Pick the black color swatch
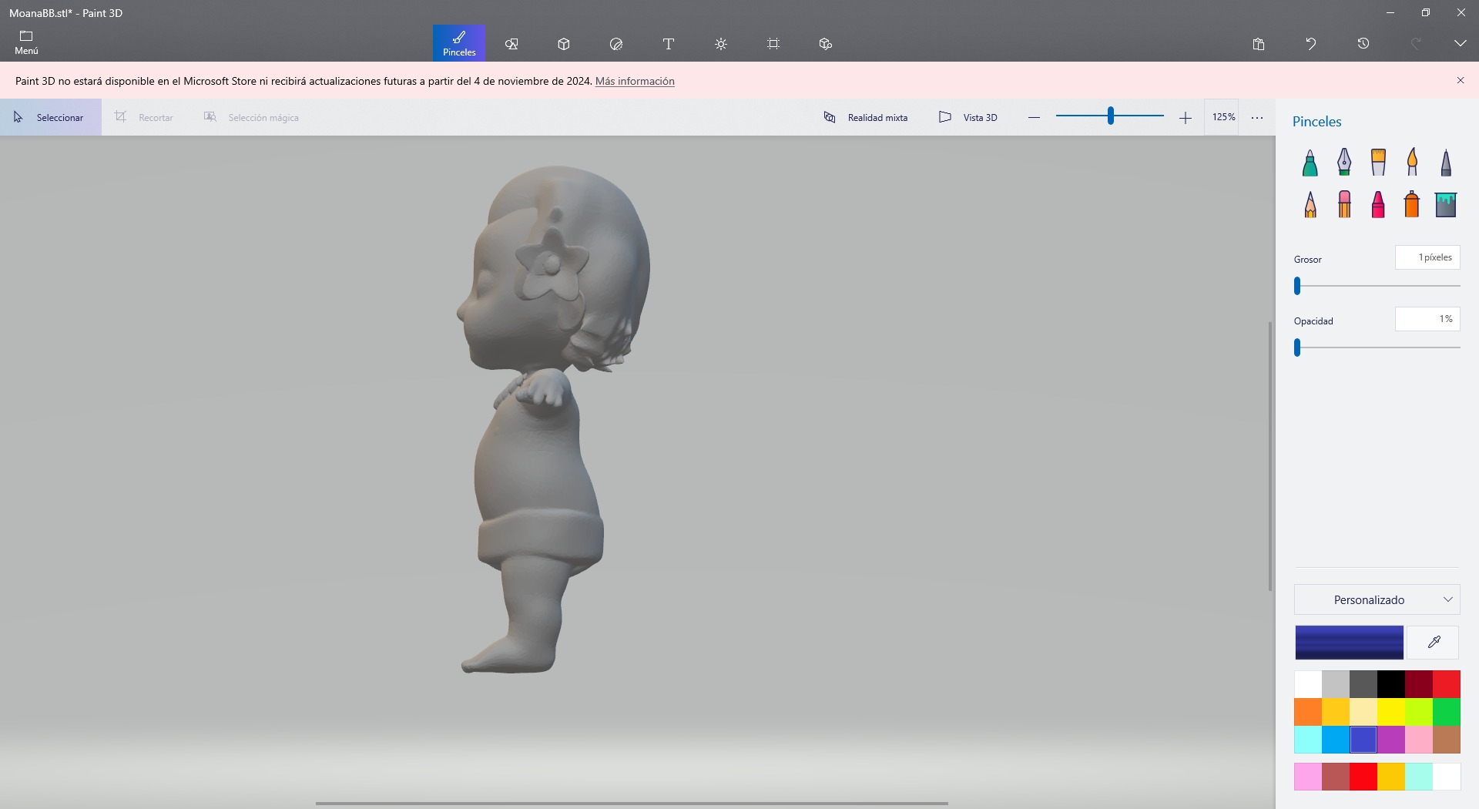Image resolution: width=1479 pixels, height=809 pixels. pyautogui.click(x=1391, y=684)
